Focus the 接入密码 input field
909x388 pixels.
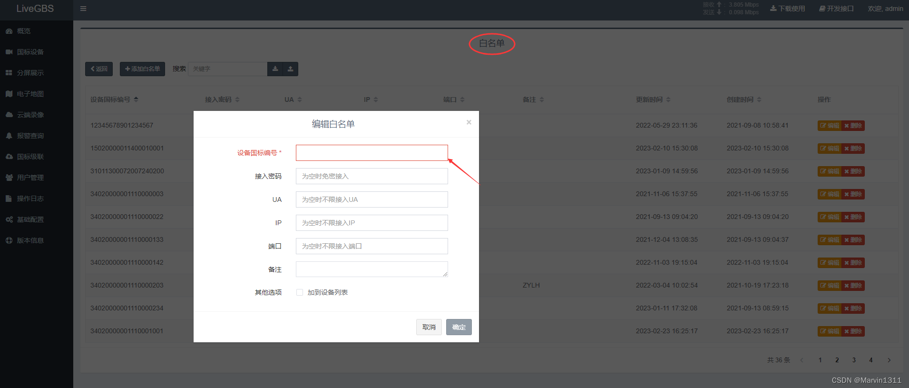click(372, 176)
